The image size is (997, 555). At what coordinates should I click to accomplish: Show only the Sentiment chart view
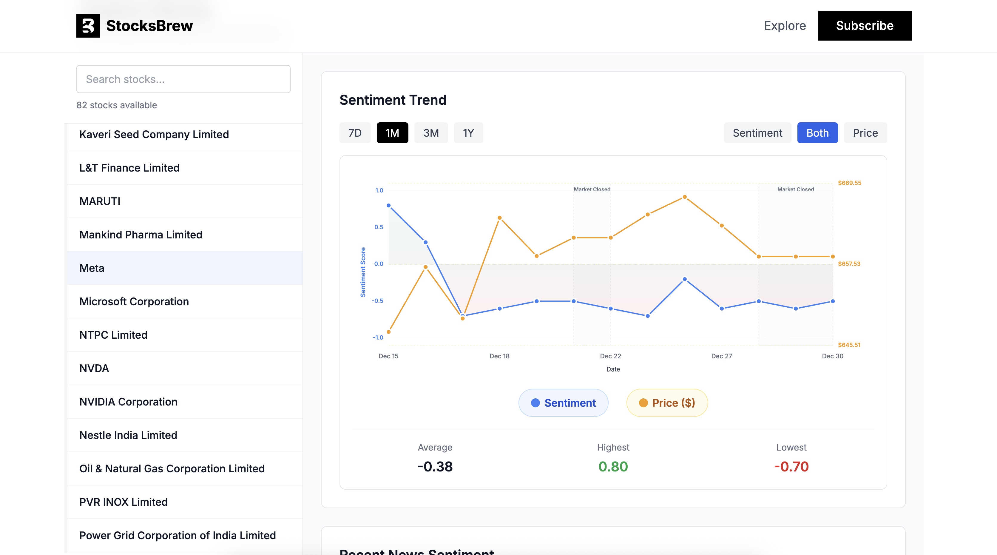click(757, 133)
